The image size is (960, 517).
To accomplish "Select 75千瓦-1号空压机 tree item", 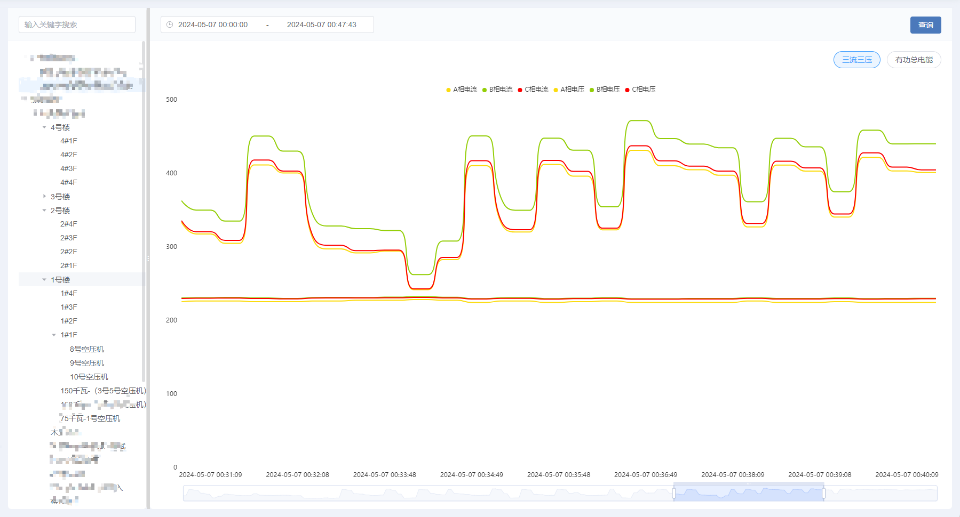I will point(90,418).
